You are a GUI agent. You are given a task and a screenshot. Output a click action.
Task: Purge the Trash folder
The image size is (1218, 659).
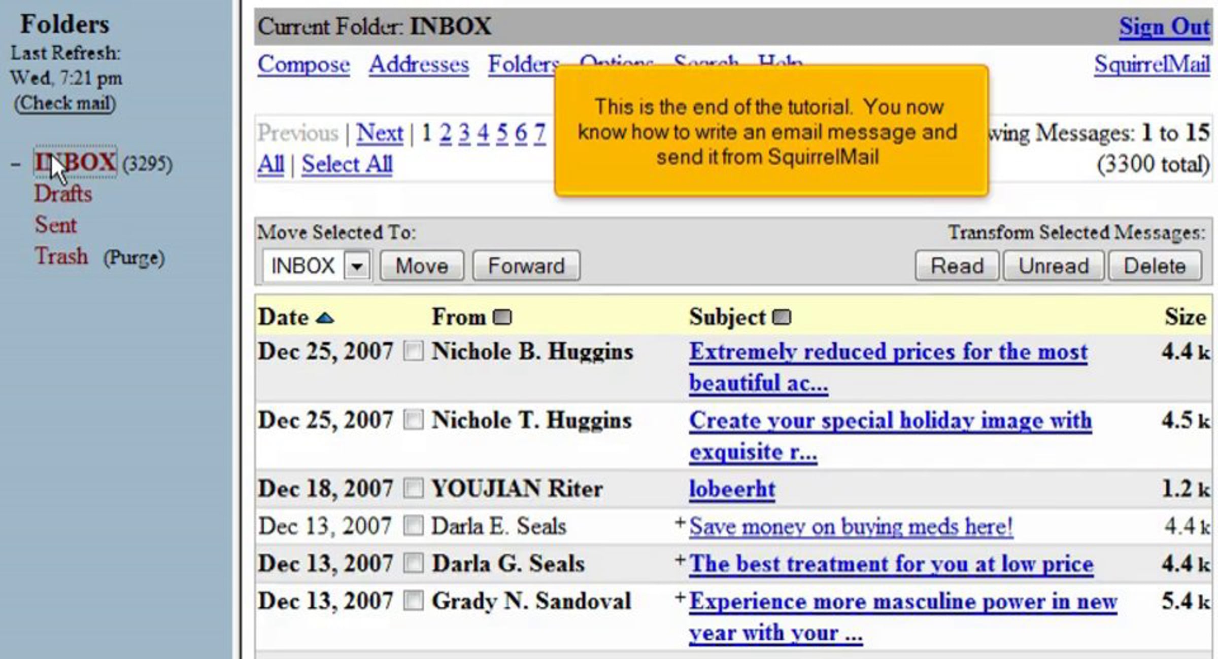coord(134,258)
